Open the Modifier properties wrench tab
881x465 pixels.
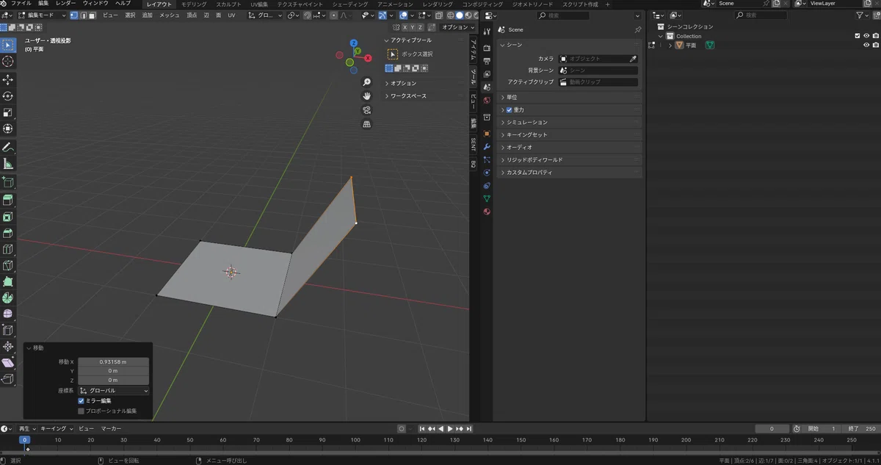point(486,147)
